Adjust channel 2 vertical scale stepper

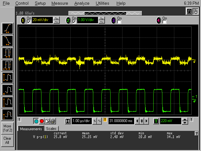point(101,20)
